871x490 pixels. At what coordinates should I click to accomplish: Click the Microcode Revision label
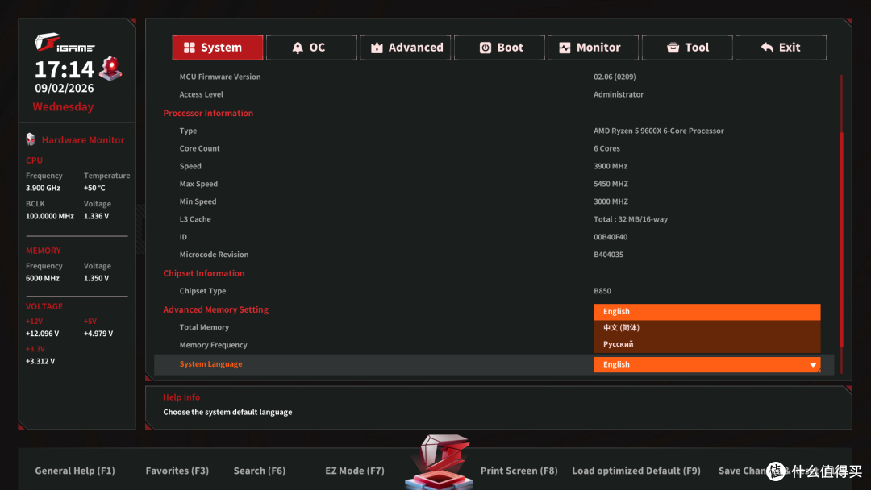[x=214, y=255]
